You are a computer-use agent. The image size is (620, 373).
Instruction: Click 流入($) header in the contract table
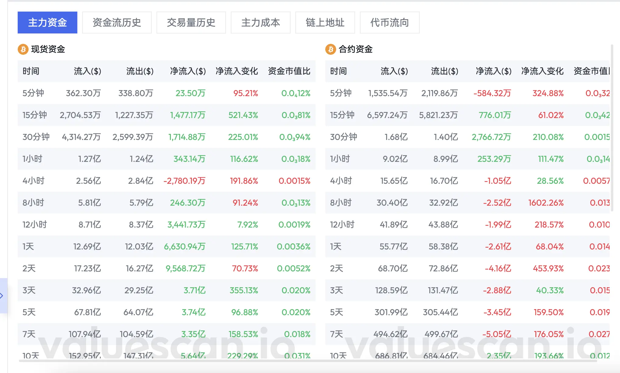point(394,71)
